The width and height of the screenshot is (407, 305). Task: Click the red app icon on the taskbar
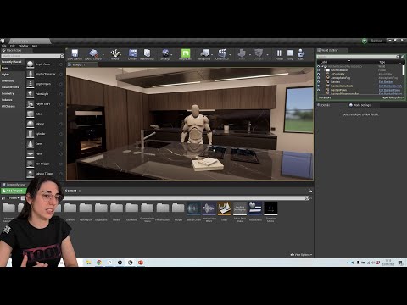click(x=141, y=263)
